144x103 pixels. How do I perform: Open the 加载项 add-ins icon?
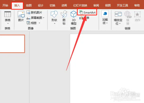tap(105, 14)
